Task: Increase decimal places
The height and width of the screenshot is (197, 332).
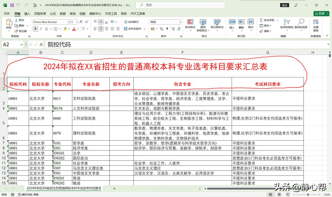Action: pyautogui.click(x=173, y=29)
